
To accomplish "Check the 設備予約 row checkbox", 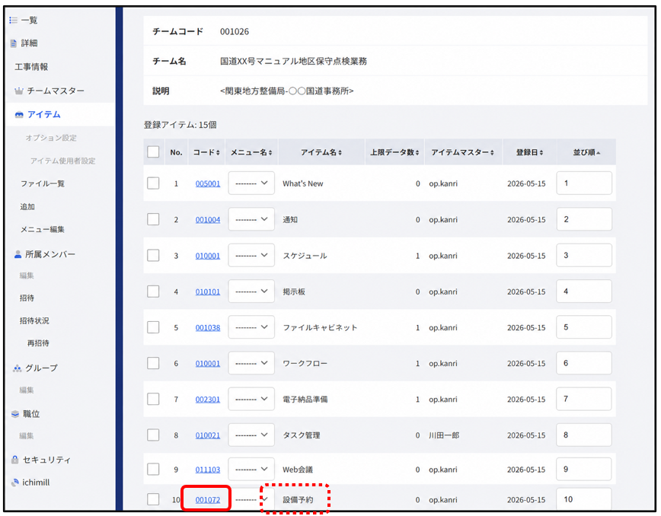I will click(x=153, y=499).
